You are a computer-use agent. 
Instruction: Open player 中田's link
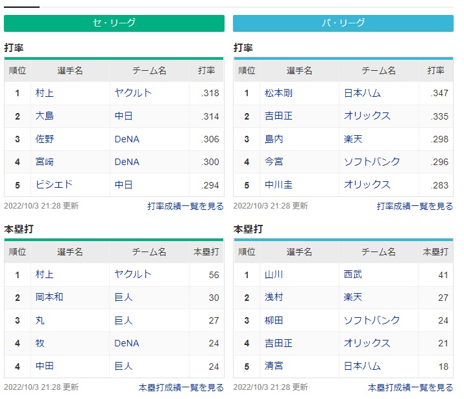point(44,366)
